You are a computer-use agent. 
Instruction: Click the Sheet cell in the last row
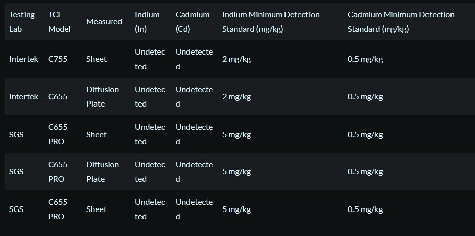97,209
